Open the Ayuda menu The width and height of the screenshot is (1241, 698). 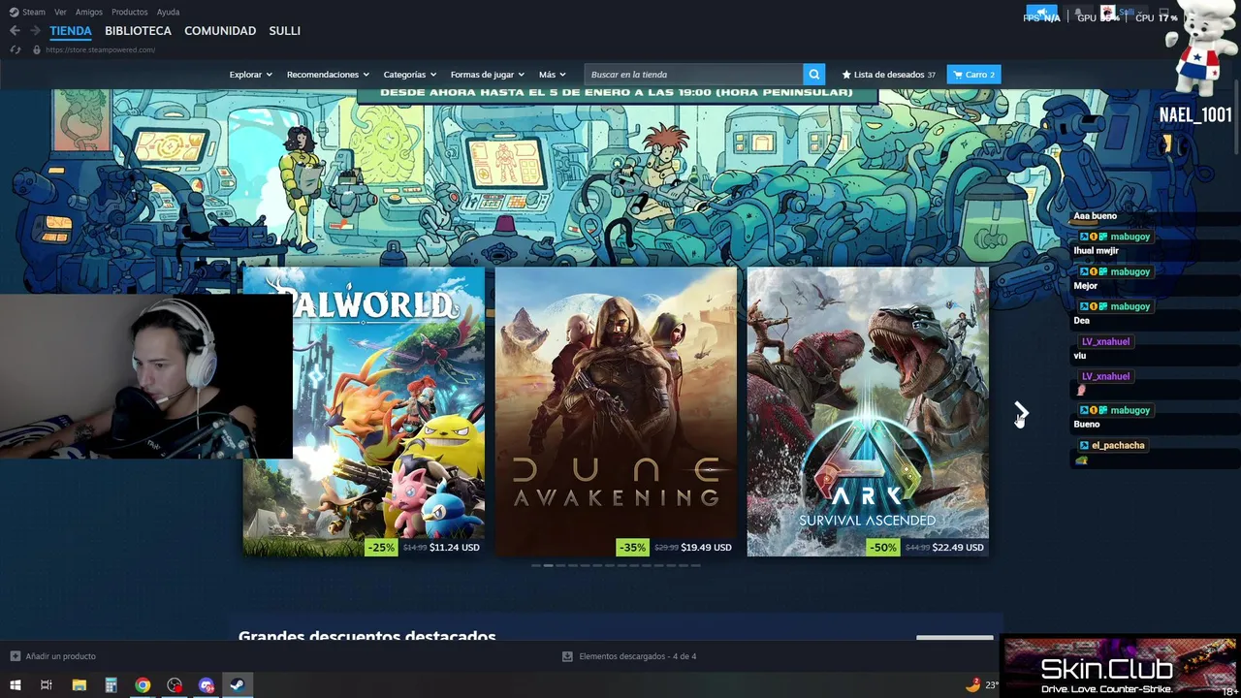click(168, 13)
